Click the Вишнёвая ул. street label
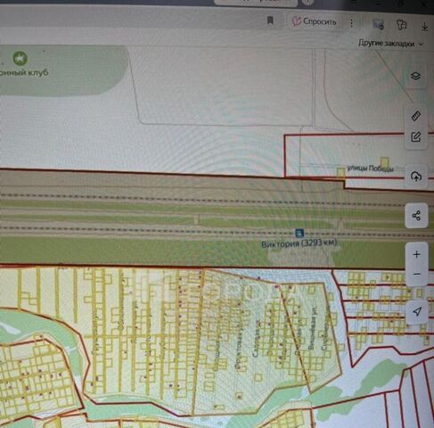The image size is (434, 428). click(312, 327)
